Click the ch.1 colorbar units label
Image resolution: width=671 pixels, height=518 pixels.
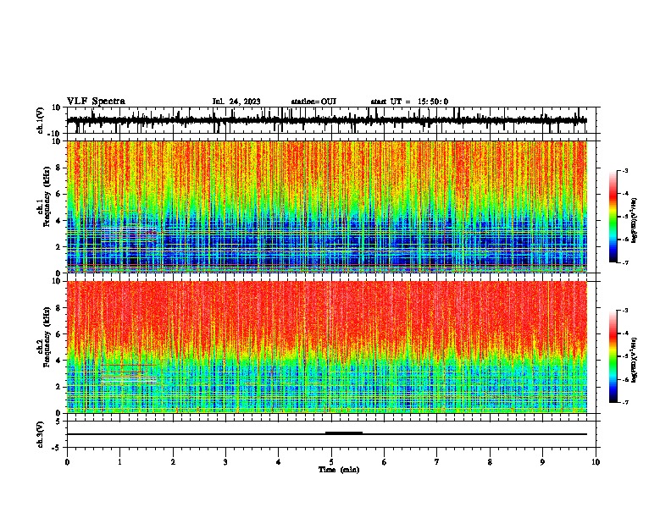click(x=635, y=220)
